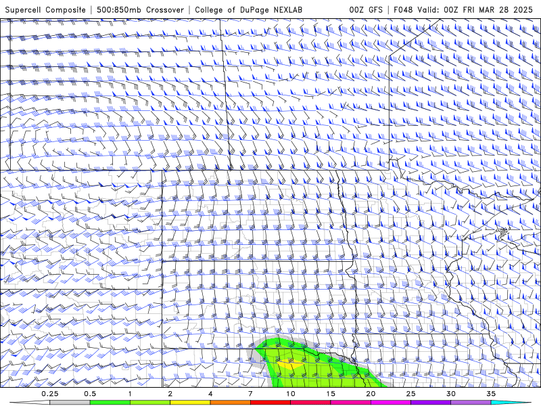Click the '30' colorbar label
This screenshot has height=406, width=541.
pos(451,394)
